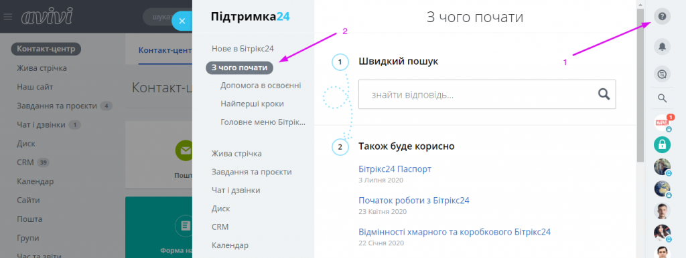Open the Marvel avatar with notification badge
The width and height of the screenshot is (686, 258).
click(x=662, y=123)
